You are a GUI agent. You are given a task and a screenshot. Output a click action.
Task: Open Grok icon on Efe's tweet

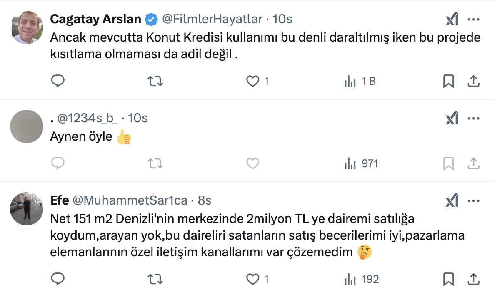[x=452, y=200]
